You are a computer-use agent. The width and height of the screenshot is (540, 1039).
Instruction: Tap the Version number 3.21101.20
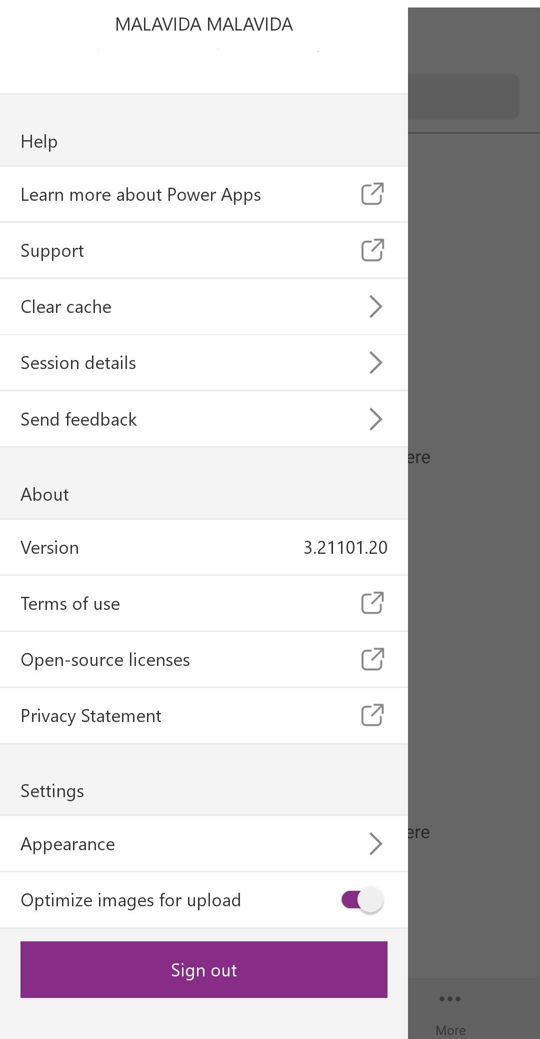pos(345,547)
